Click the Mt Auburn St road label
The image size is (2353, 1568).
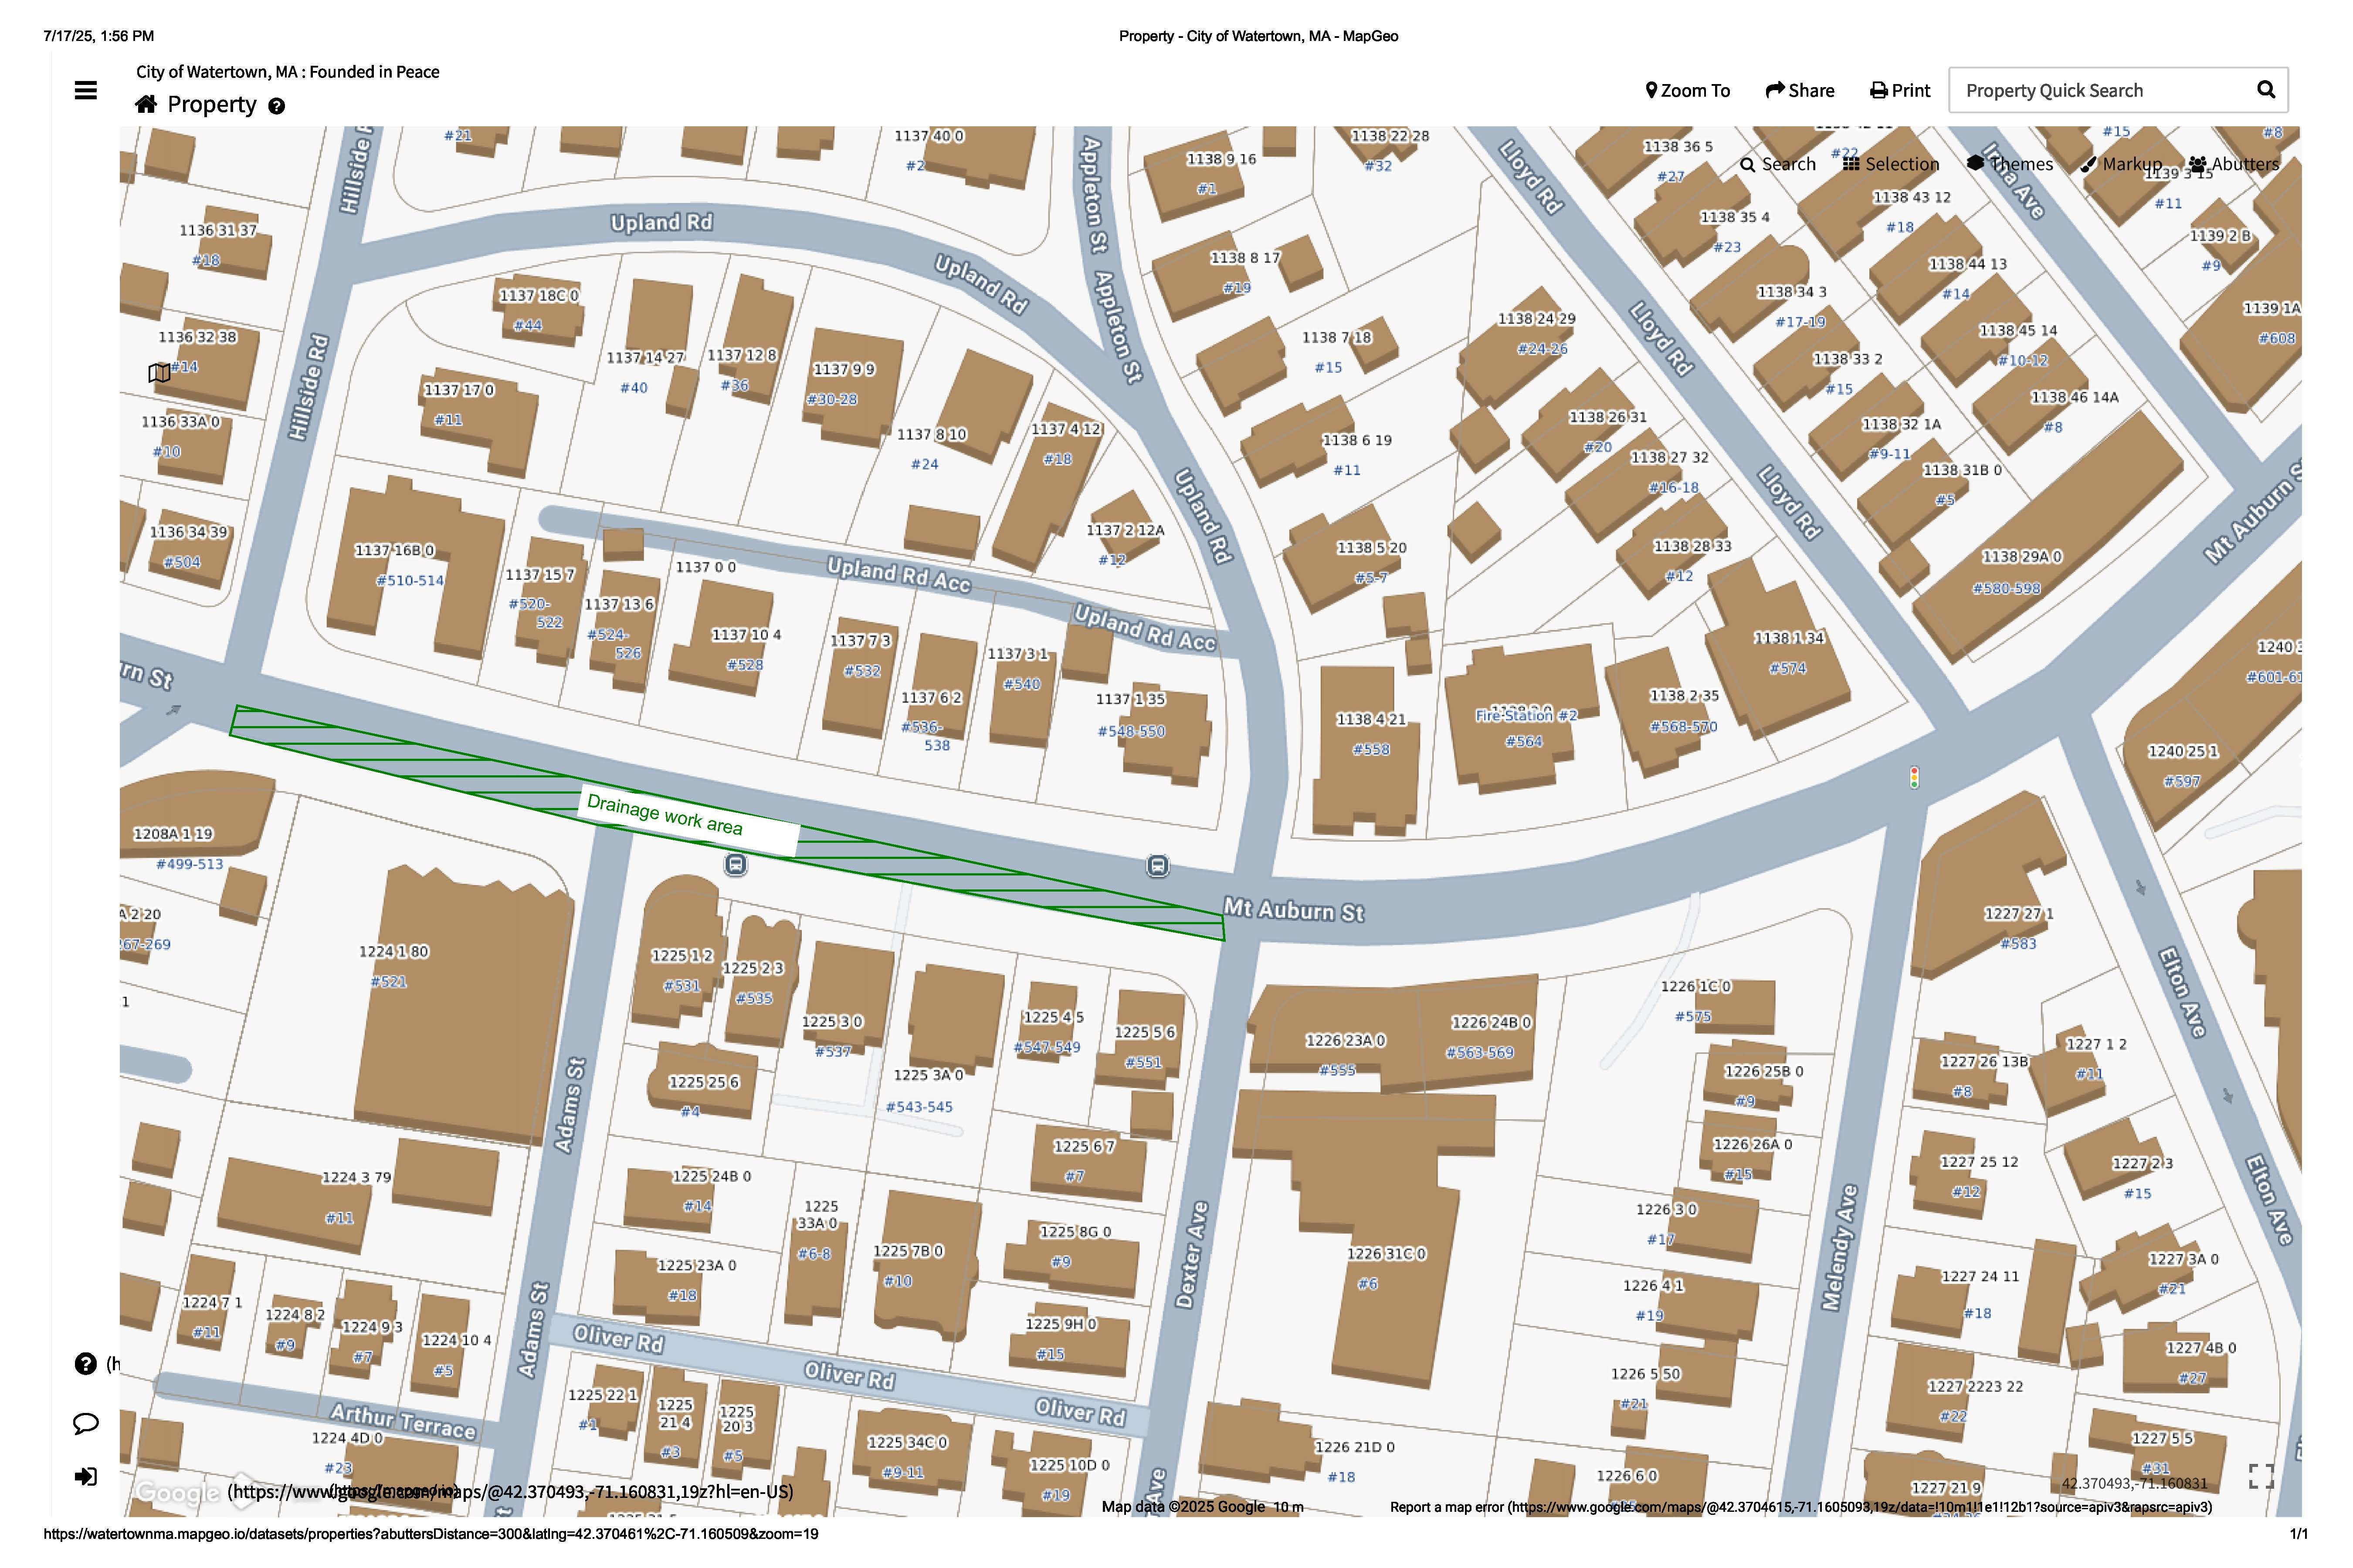[1294, 909]
